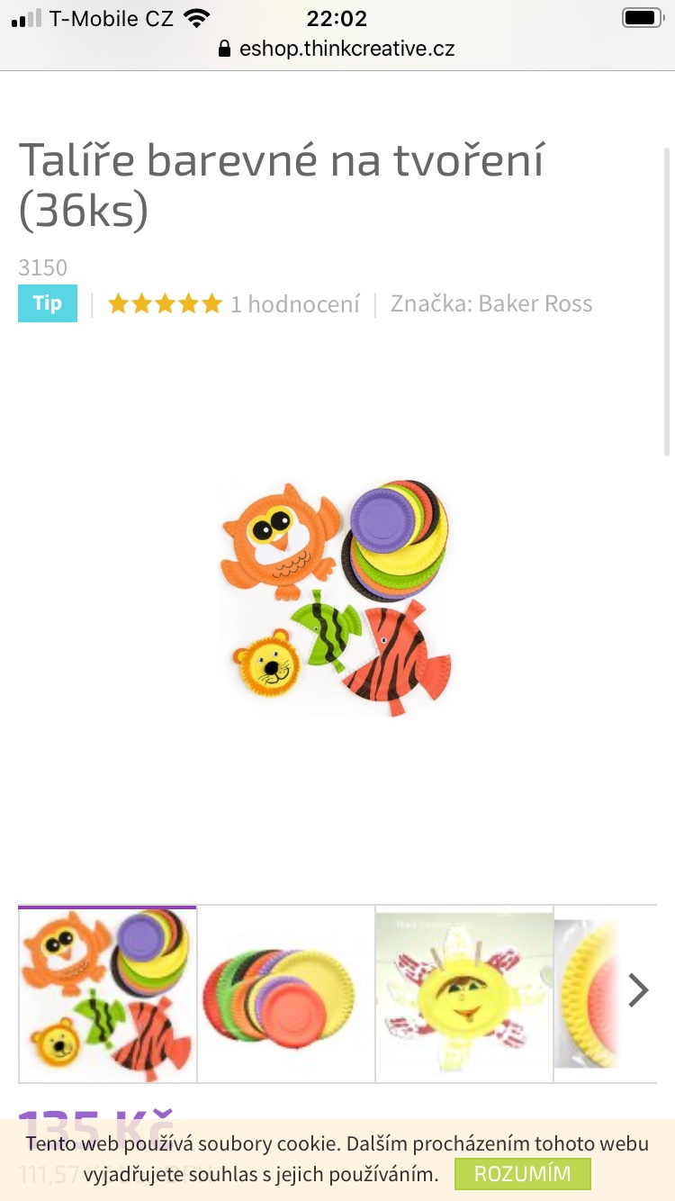Screen dimensions: 675x1201
Task: Click the main product image of paper plates
Action: pos(336,599)
